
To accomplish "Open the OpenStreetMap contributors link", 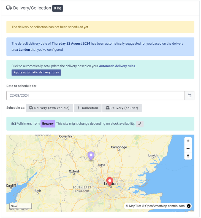I will tap(165, 206).
